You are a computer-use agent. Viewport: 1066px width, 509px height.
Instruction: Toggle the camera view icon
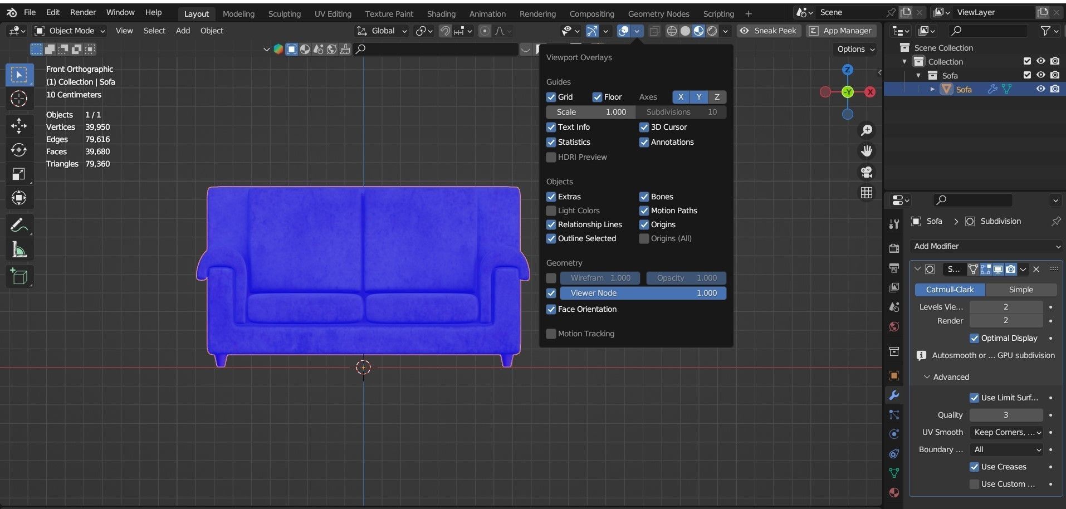(x=867, y=172)
